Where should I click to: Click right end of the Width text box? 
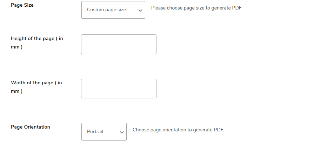[x=155, y=89]
